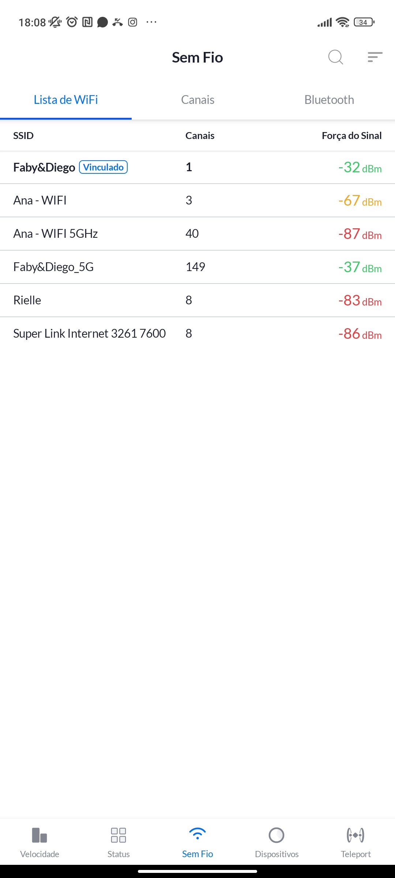The height and width of the screenshot is (878, 395).
Task: Sort by SSID column header
Action: tap(23, 136)
